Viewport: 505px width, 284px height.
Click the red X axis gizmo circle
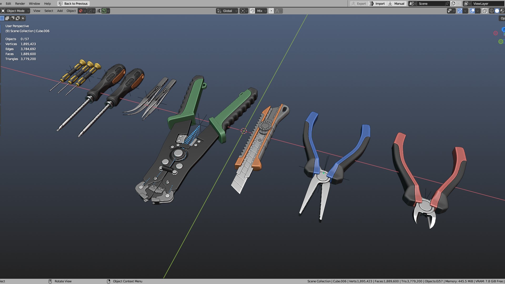coord(496,33)
